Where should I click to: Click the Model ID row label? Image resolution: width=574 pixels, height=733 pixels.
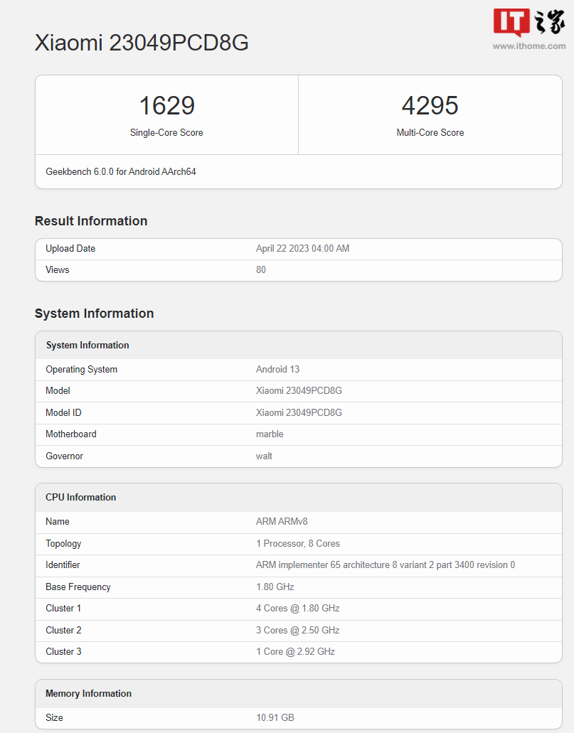coord(63,413)
